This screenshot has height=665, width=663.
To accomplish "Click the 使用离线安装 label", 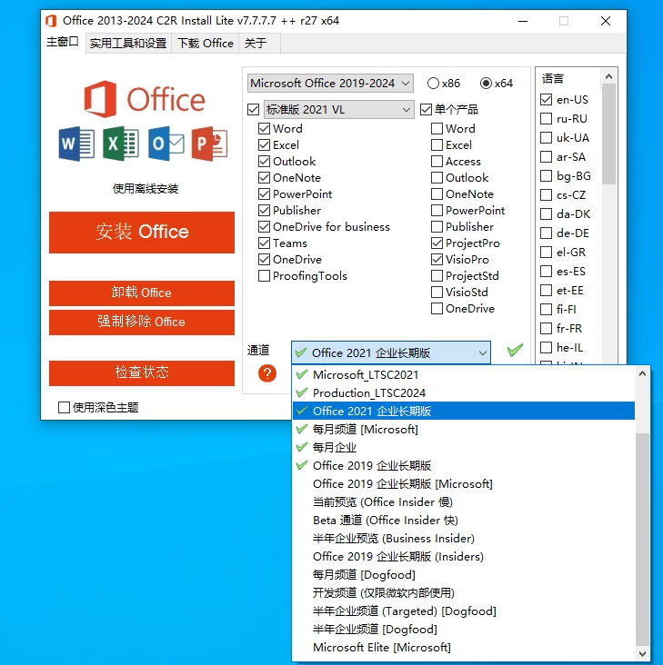I will [146, 189].
